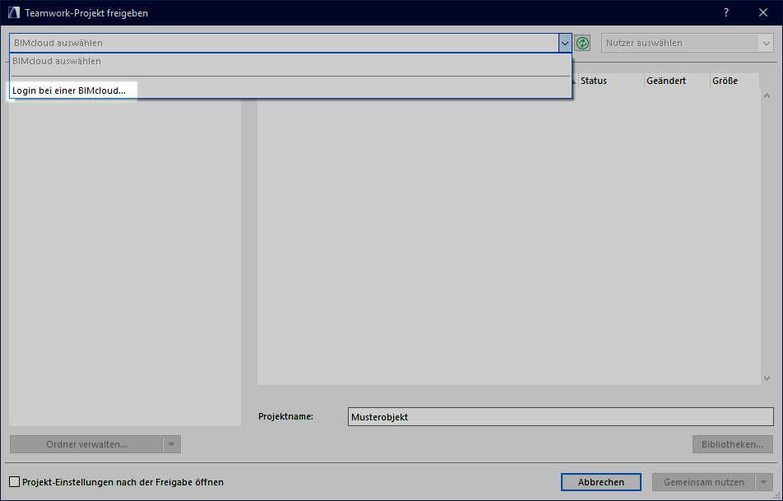Choose 'BIMcloud auswählen' list entry
783x501 pixels.
click(290, 61)
